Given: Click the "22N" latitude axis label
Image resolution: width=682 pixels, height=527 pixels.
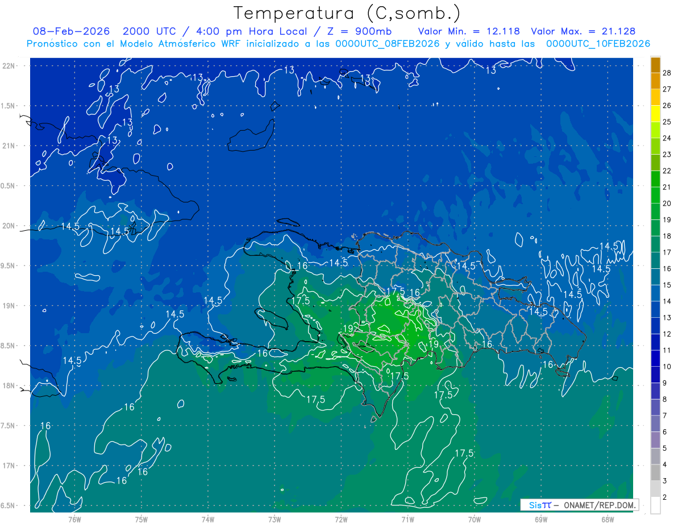Looking at the screenshot, I should pyautogui.click(x=9, y=66).
